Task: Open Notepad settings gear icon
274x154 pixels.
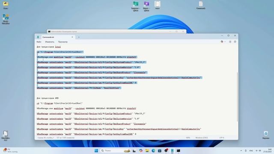Action: click(235, 42)
